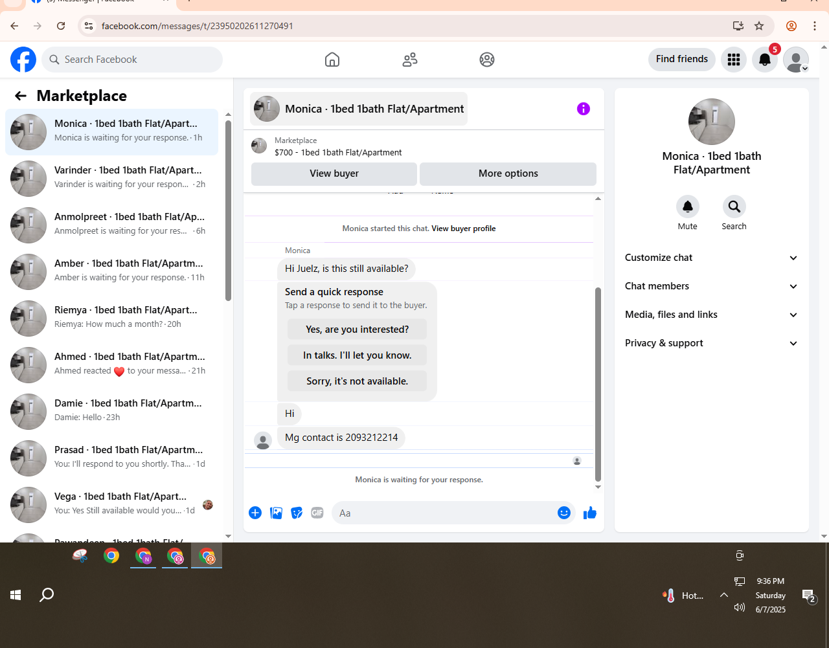
Task: Open the Anmolpreet conversation in list
Action: point(111,225)
